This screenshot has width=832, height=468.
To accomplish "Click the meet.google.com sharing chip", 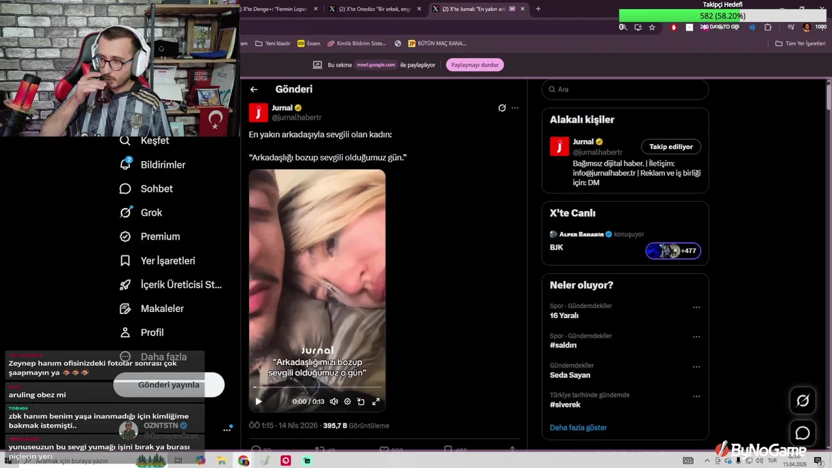I will tap(376, 65).
